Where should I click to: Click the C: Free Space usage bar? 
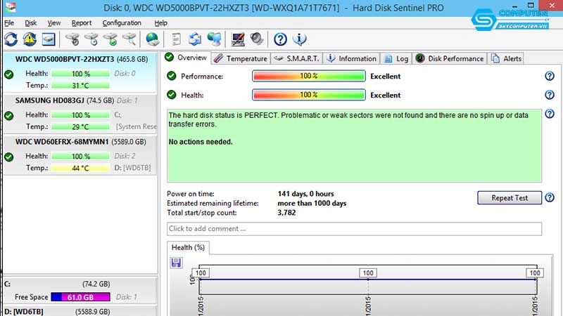(x=80, y=298)
